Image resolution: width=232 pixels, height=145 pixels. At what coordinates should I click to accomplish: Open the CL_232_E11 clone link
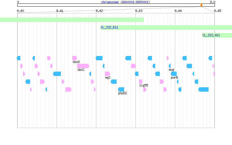109,27
